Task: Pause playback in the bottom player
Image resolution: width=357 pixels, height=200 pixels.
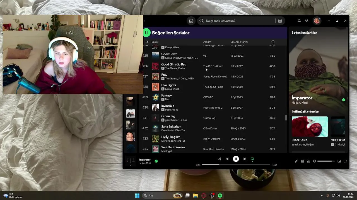Action: 236,159
